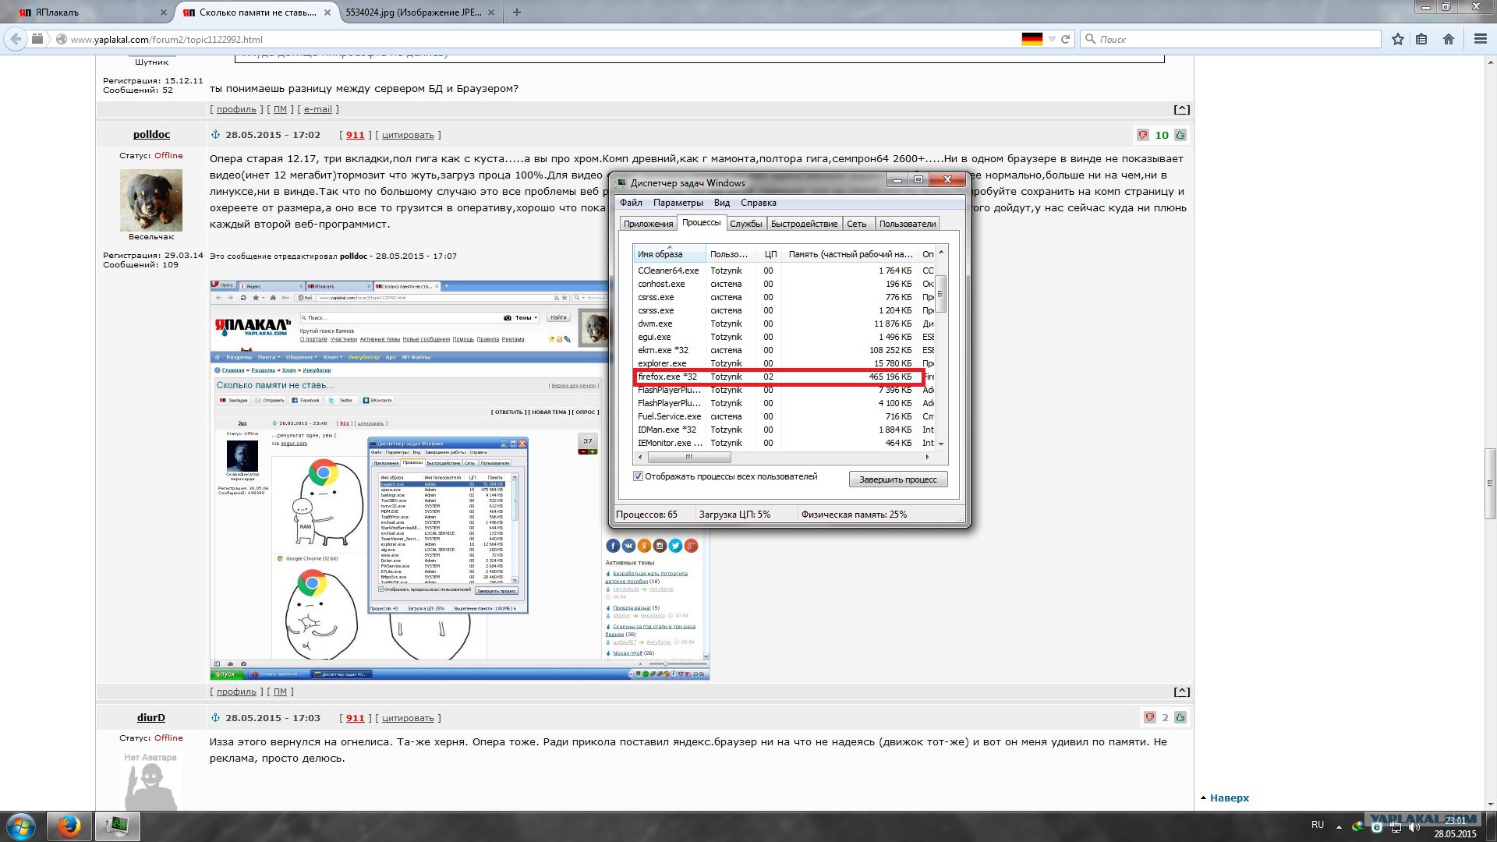Open the network icon in system tray

pos(1396,827)
